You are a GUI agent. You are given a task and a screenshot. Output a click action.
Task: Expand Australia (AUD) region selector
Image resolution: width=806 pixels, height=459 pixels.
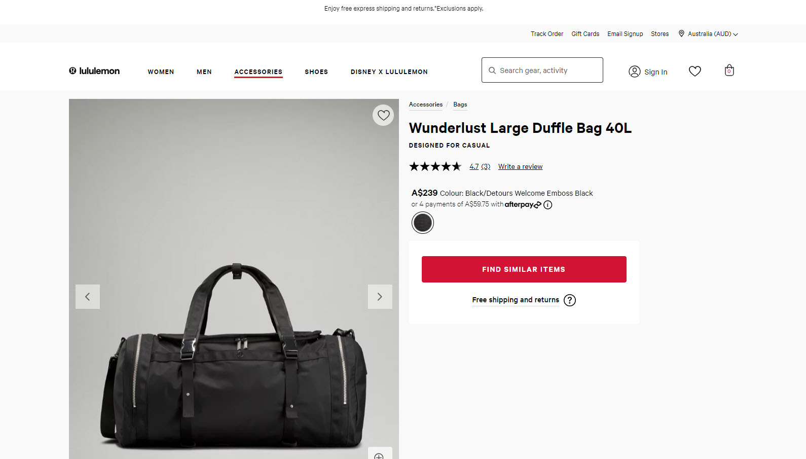709,34
